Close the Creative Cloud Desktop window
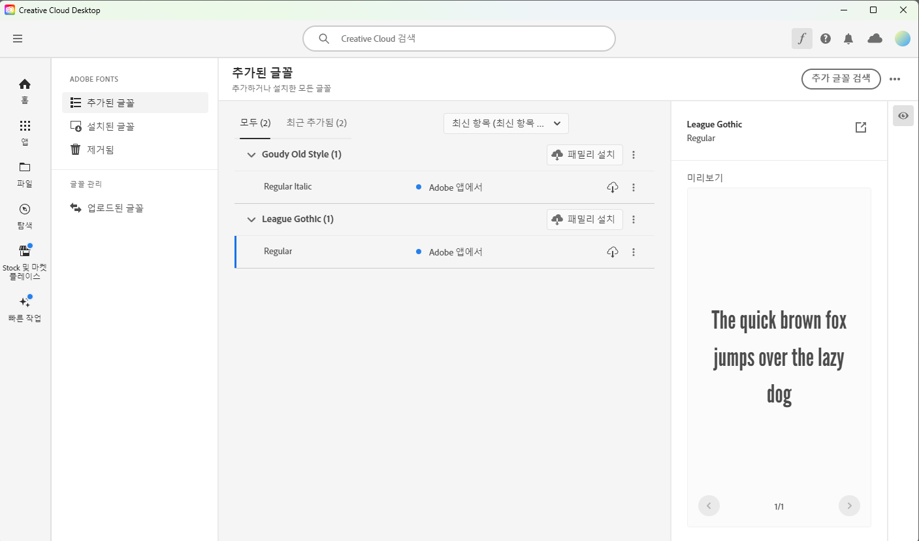The height and width of the screenshot is (541, 919). tap(903, 10)
